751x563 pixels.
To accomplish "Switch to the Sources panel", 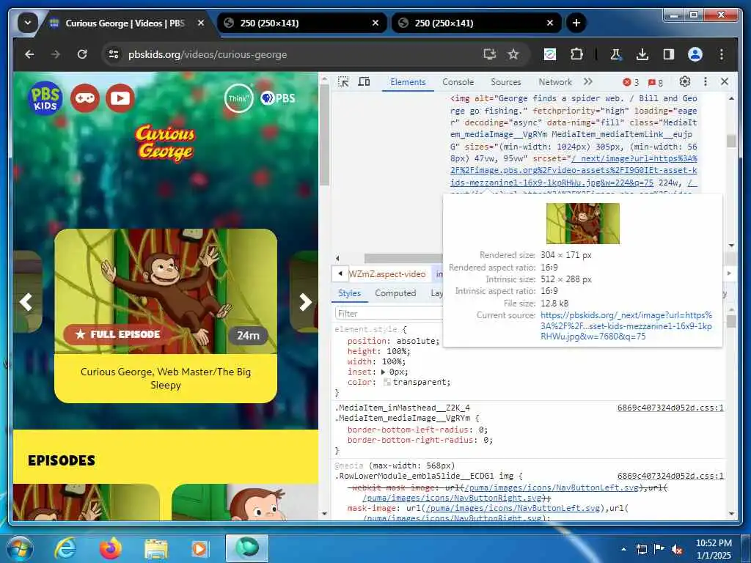I will click(506, 82).
